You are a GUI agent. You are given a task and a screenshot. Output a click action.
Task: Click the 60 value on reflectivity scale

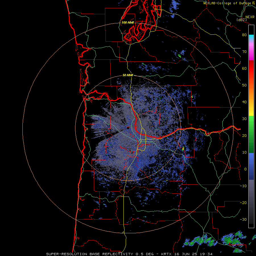[244, 68]
